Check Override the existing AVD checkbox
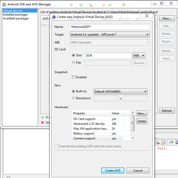 coord(56,146)
